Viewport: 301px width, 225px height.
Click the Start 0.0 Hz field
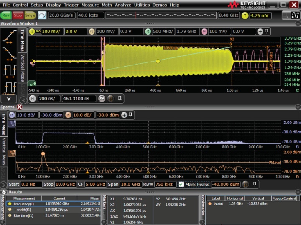pos(31,185)
